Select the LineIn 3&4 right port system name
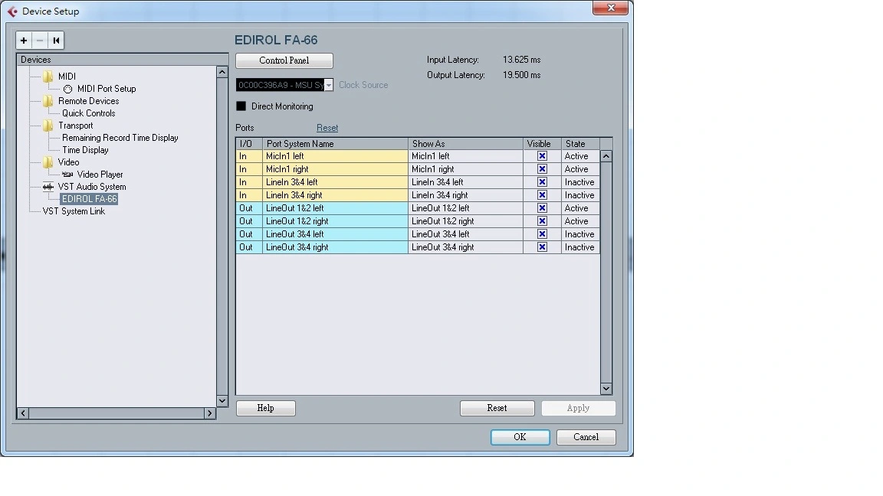This screenshot has width=883, height=496. [335, 195]
